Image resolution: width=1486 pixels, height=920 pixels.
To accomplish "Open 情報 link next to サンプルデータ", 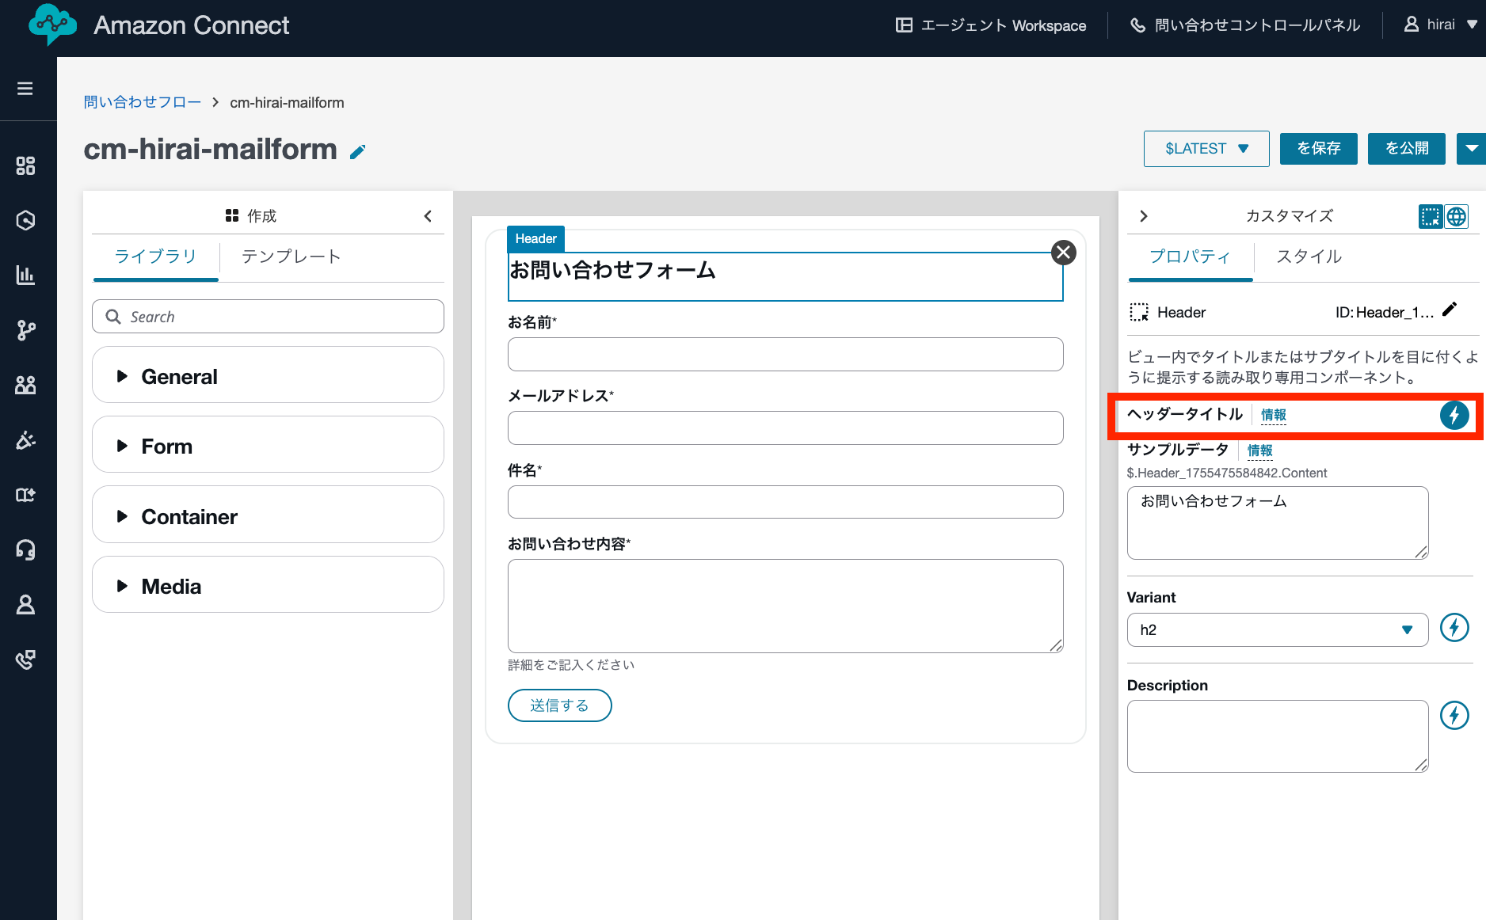I will (x=1259, y=451).
